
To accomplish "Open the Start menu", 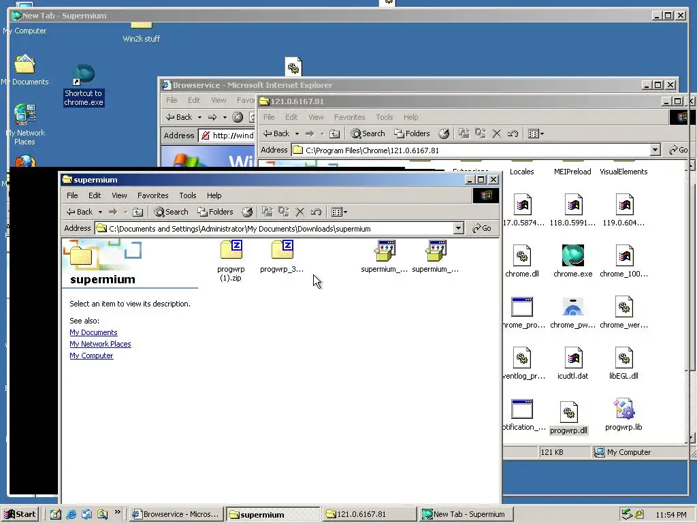I will point(20,514).
